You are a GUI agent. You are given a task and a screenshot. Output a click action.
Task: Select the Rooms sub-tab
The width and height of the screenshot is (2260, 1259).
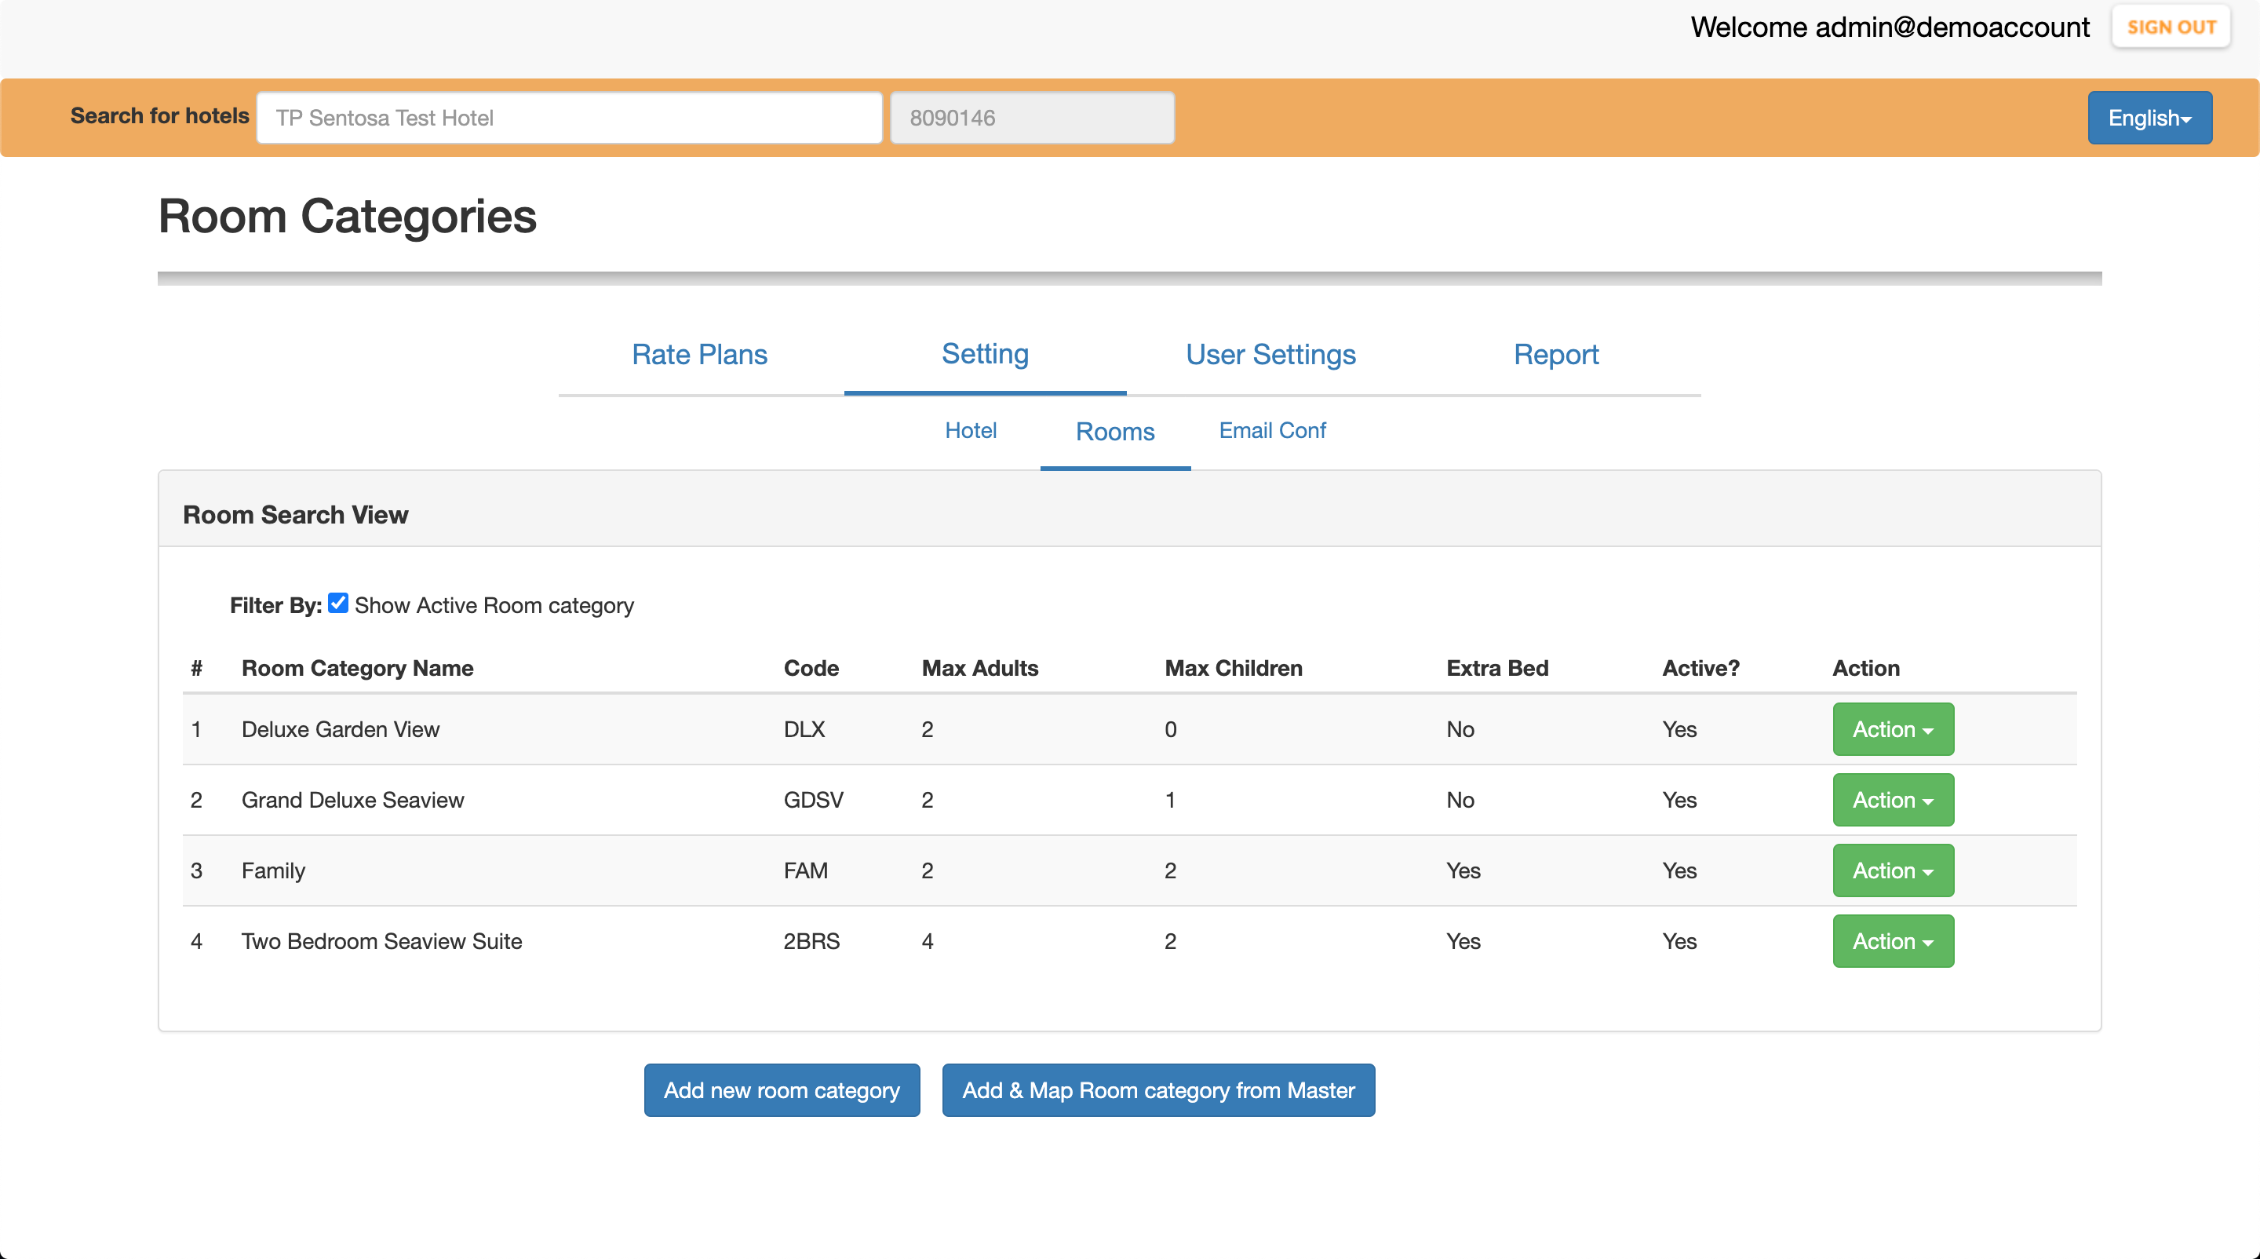click(x=1114, y=432)
